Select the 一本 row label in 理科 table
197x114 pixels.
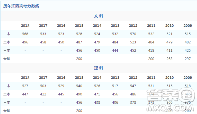coord(7,86)
